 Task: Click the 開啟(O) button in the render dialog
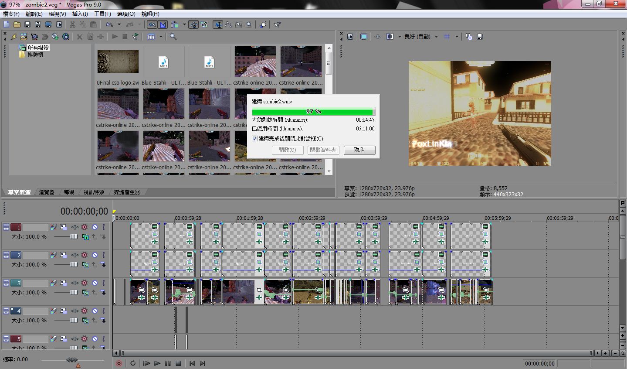click(287, 150)
